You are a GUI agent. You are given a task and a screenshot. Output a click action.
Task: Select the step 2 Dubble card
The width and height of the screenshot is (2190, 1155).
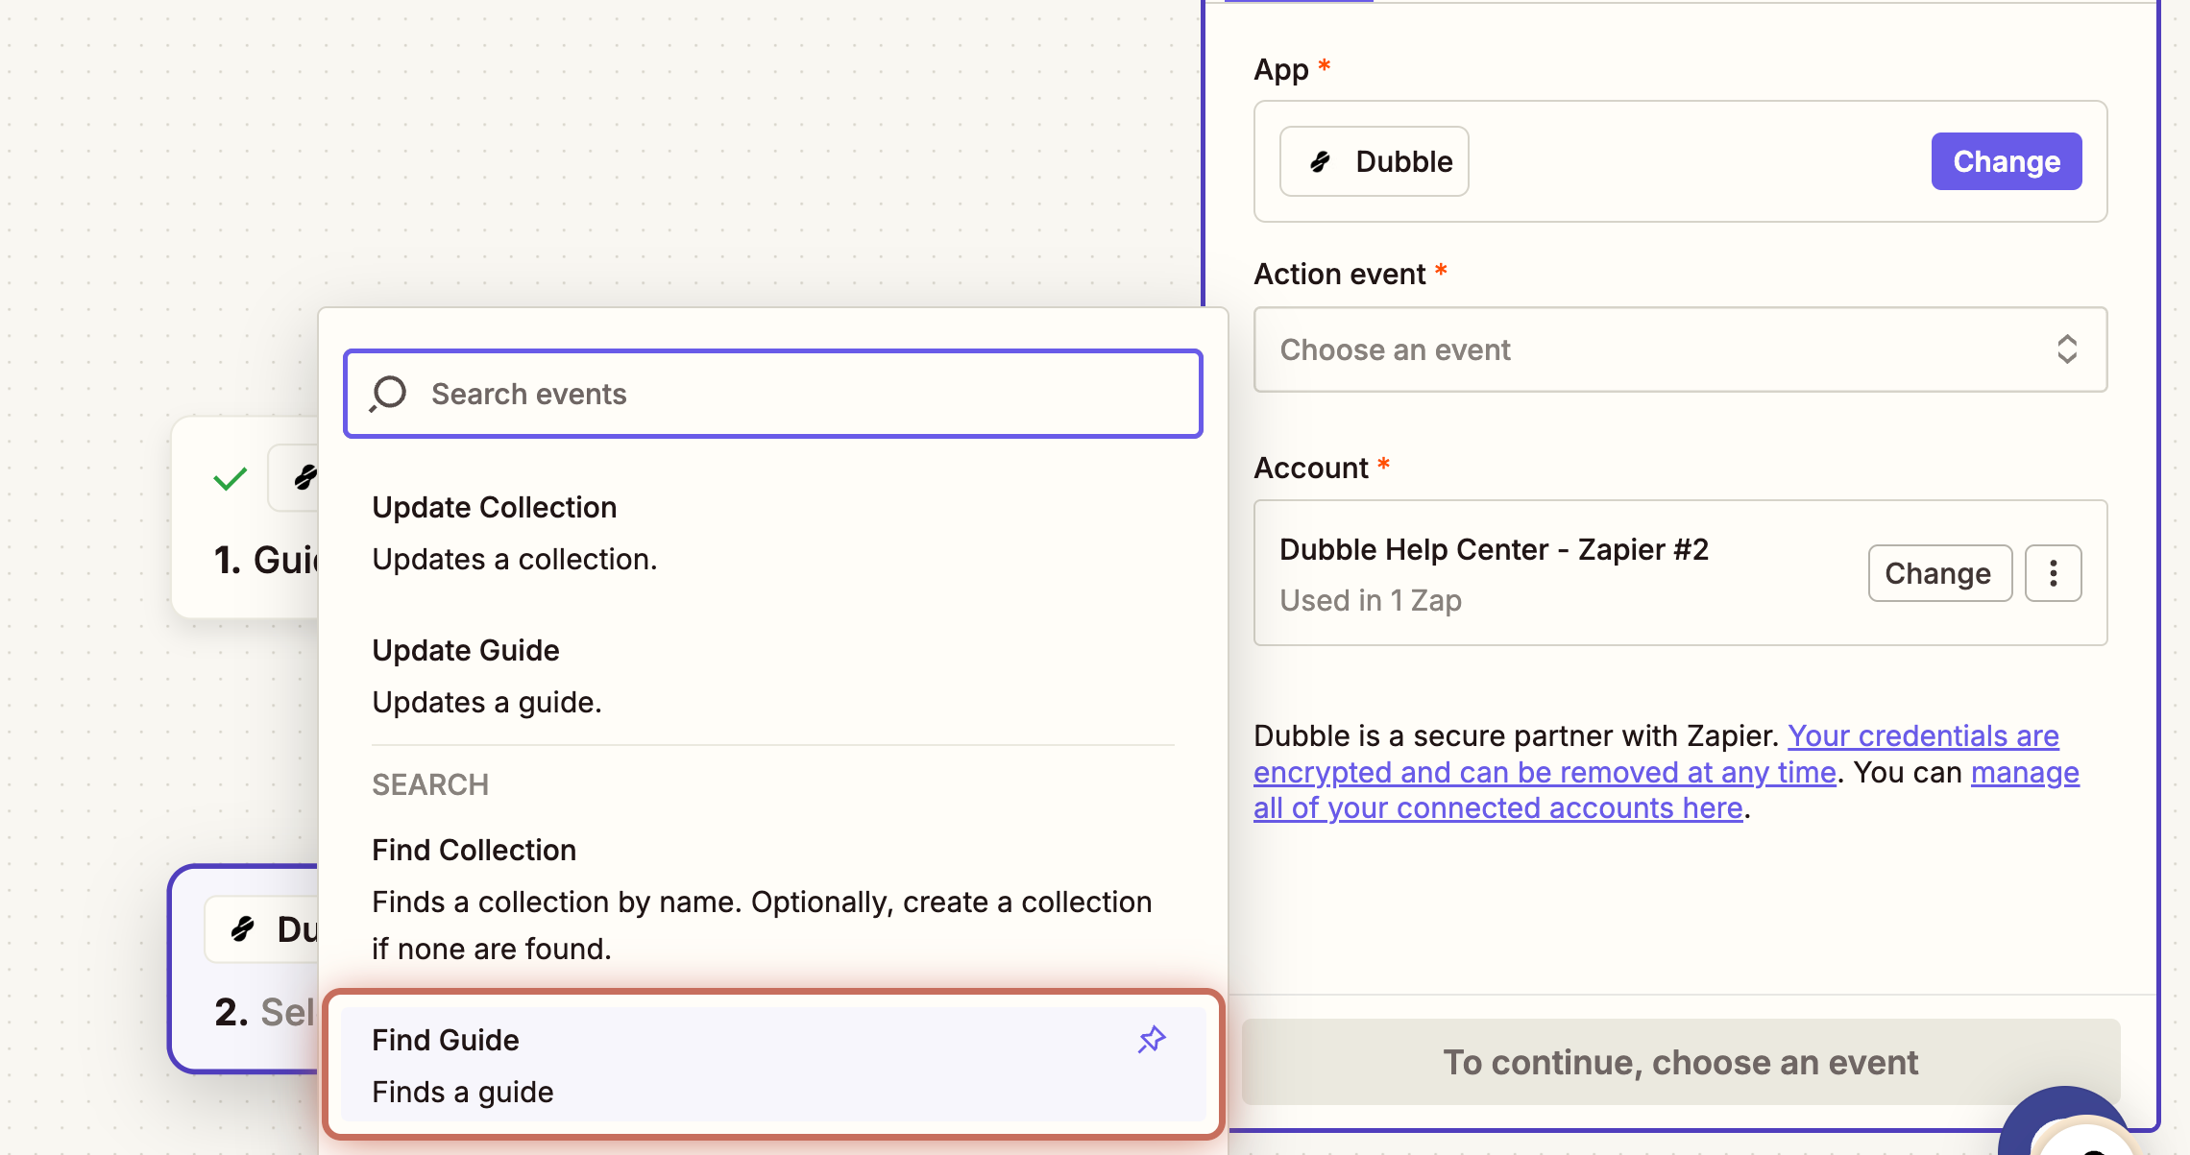245,968
